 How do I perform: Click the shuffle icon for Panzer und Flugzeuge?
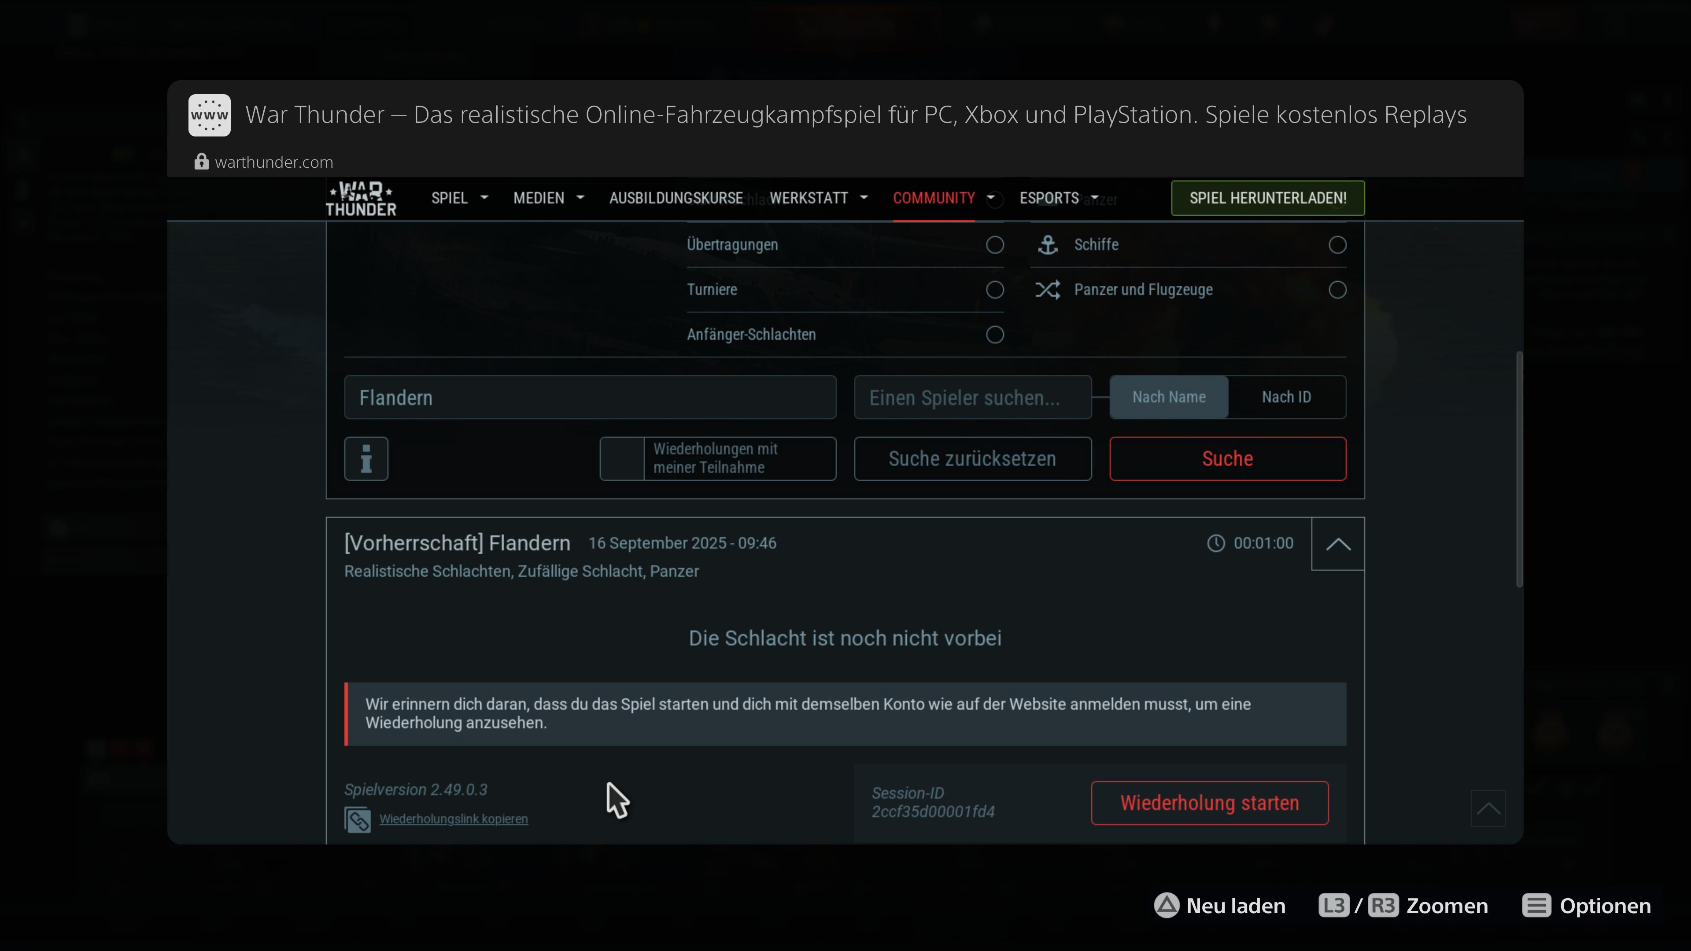[x=1048, y=289]
